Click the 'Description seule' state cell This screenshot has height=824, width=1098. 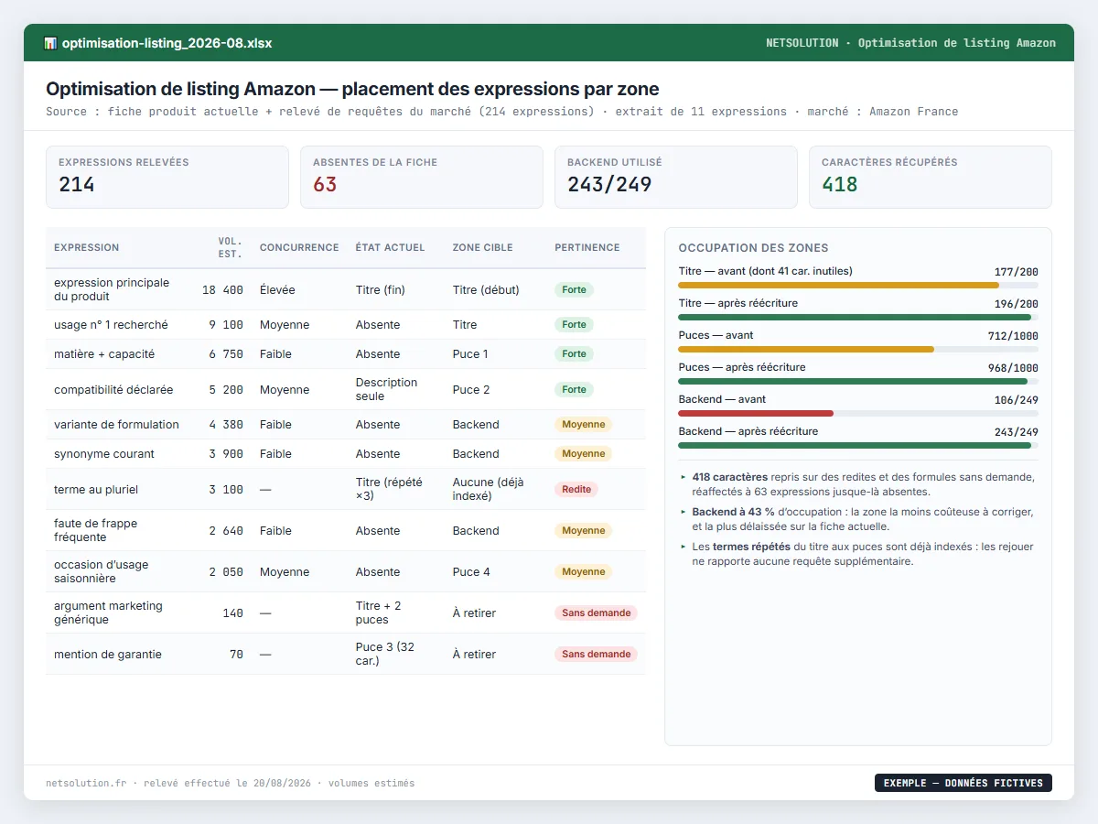click(x=386, y=389)
